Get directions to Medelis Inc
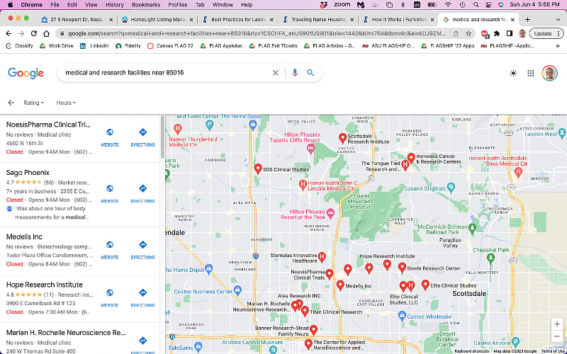 point(143,250)
